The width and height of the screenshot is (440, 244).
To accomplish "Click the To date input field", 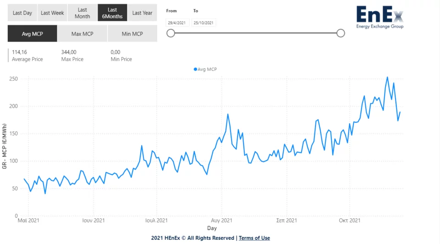I will [204, 22].
